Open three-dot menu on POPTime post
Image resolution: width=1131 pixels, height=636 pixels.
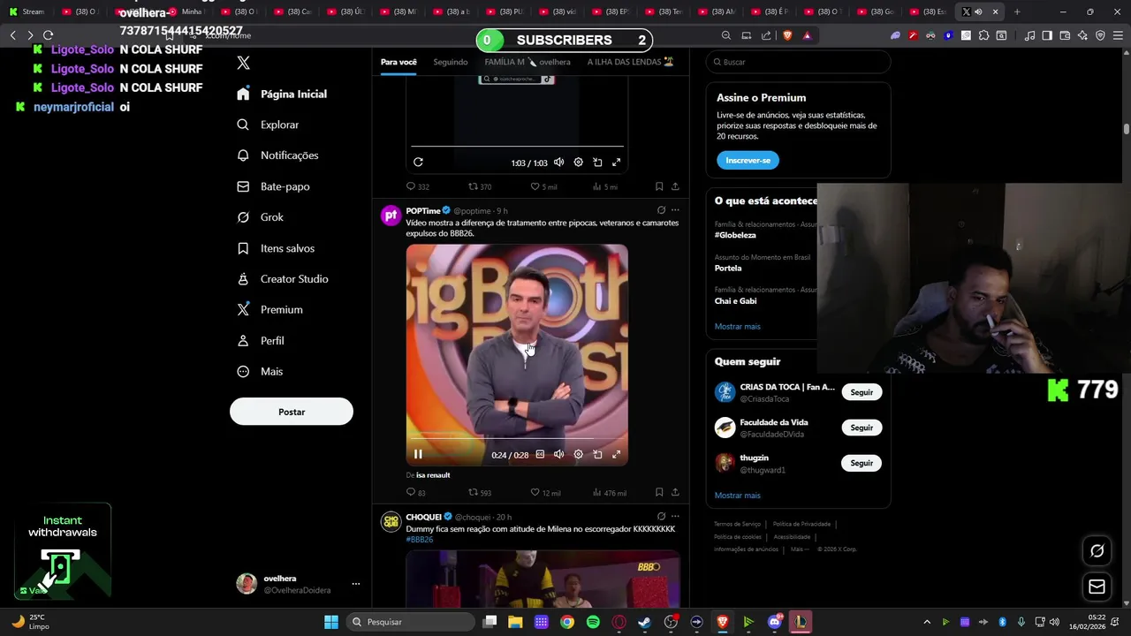pyautogui.click(x=675, y=210)
